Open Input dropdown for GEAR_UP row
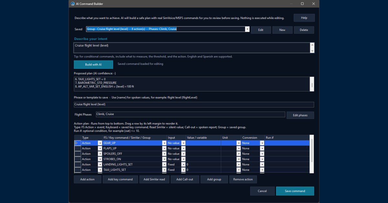 [x=183, y=143]
